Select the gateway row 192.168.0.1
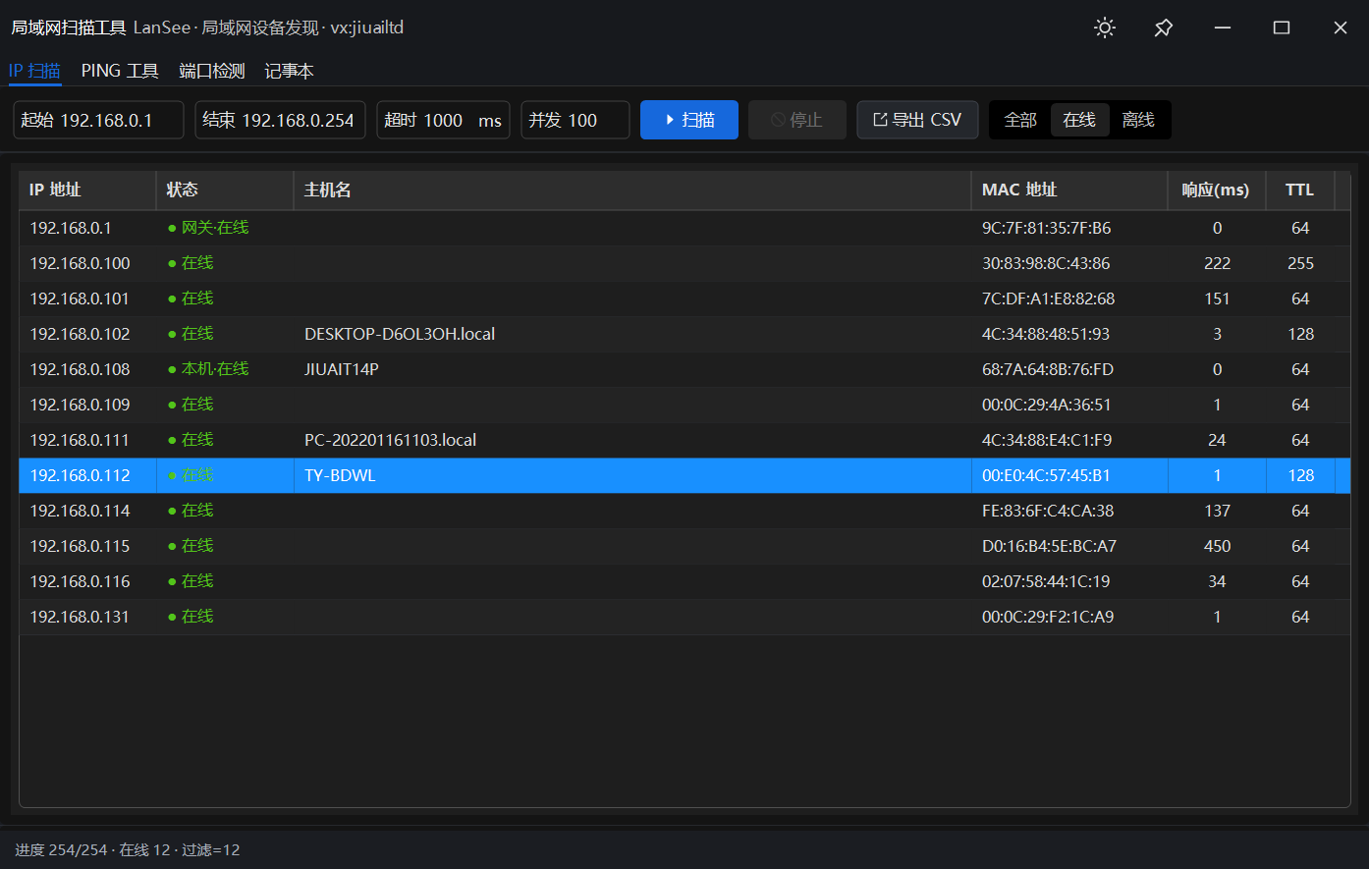The image size is (1369, 869). 684,228
